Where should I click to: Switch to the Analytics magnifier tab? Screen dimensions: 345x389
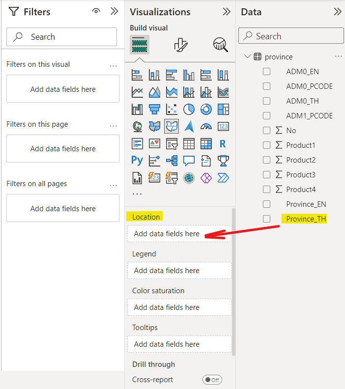click(220, 45)
